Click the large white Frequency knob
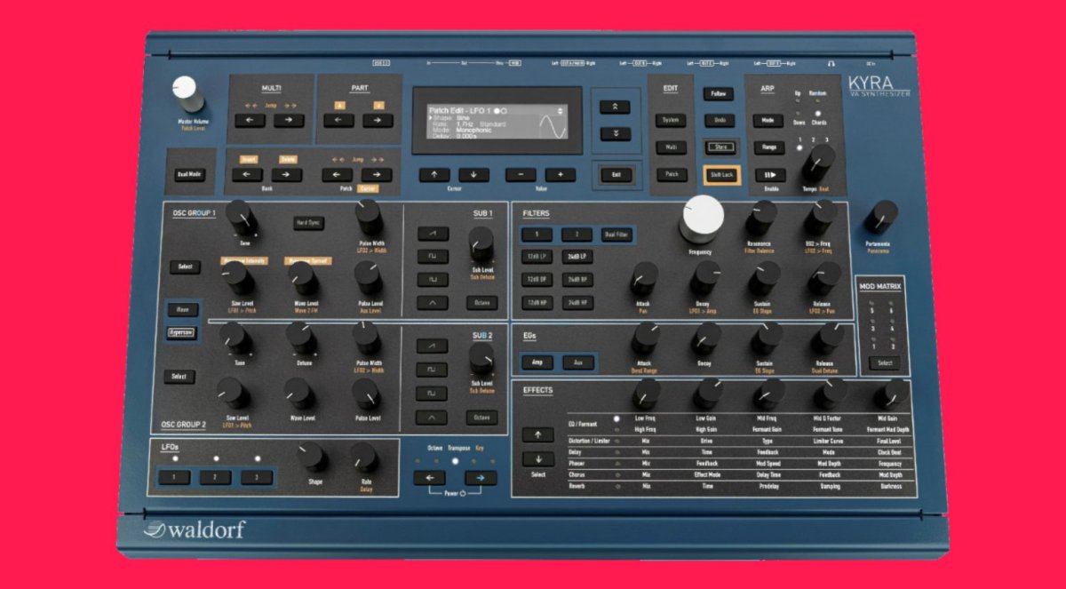 point(702,218)
